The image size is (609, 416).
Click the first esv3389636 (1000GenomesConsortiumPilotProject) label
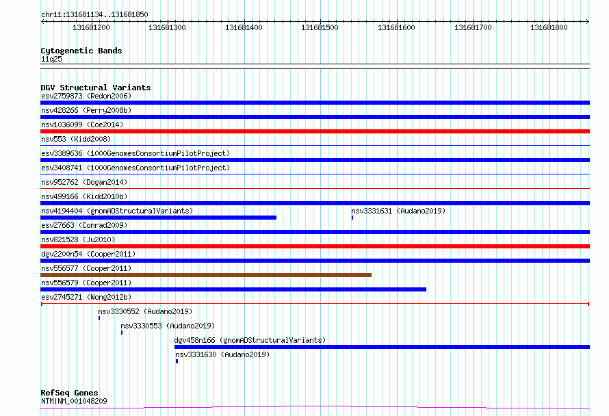(x=135, y=153)
